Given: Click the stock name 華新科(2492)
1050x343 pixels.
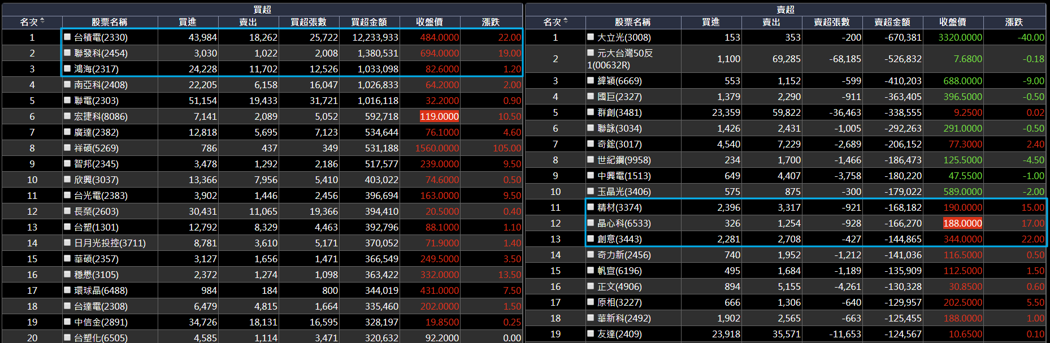Looking at the screenshot, I should point(624,318).
